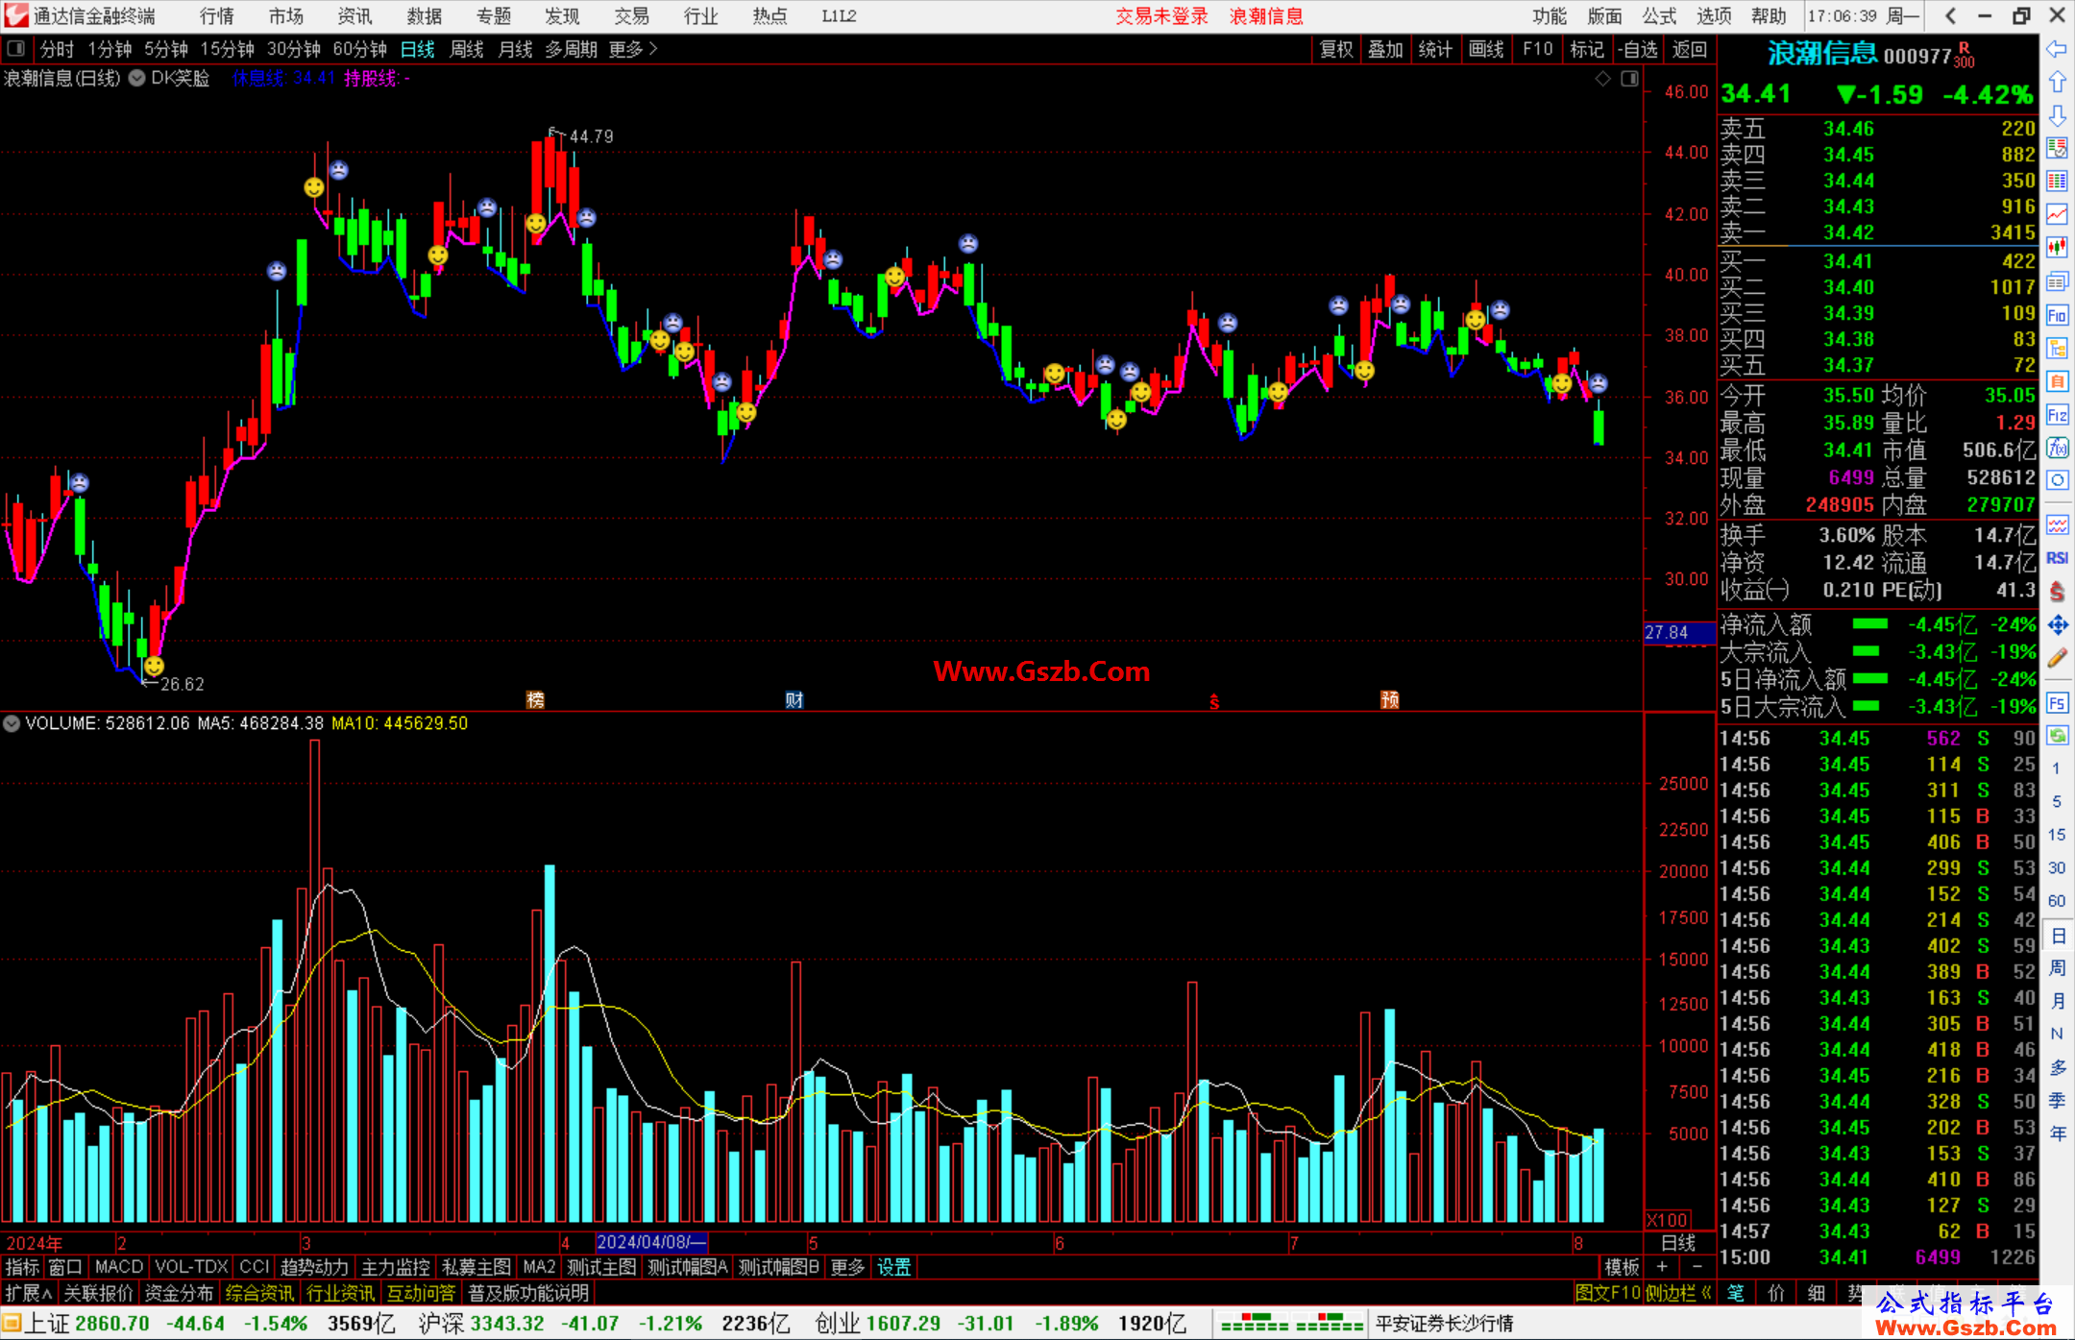
Task: Click the red line-chart icon in sidebar
Action: tap(2057, 214)
